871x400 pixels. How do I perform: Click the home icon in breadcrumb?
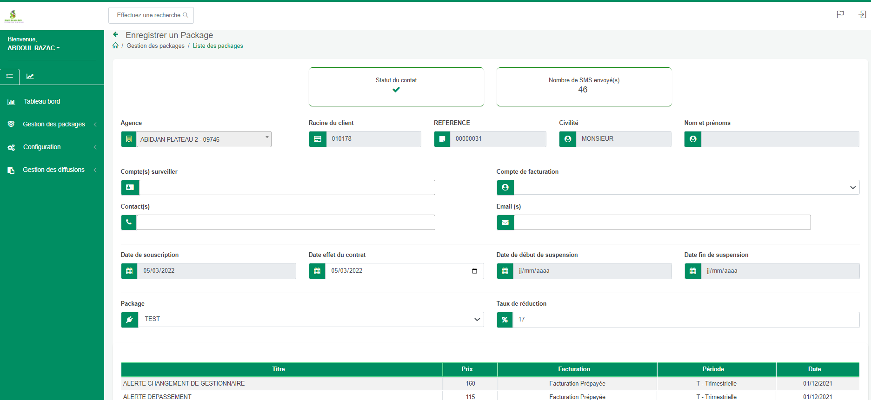[x=115, y=46]
